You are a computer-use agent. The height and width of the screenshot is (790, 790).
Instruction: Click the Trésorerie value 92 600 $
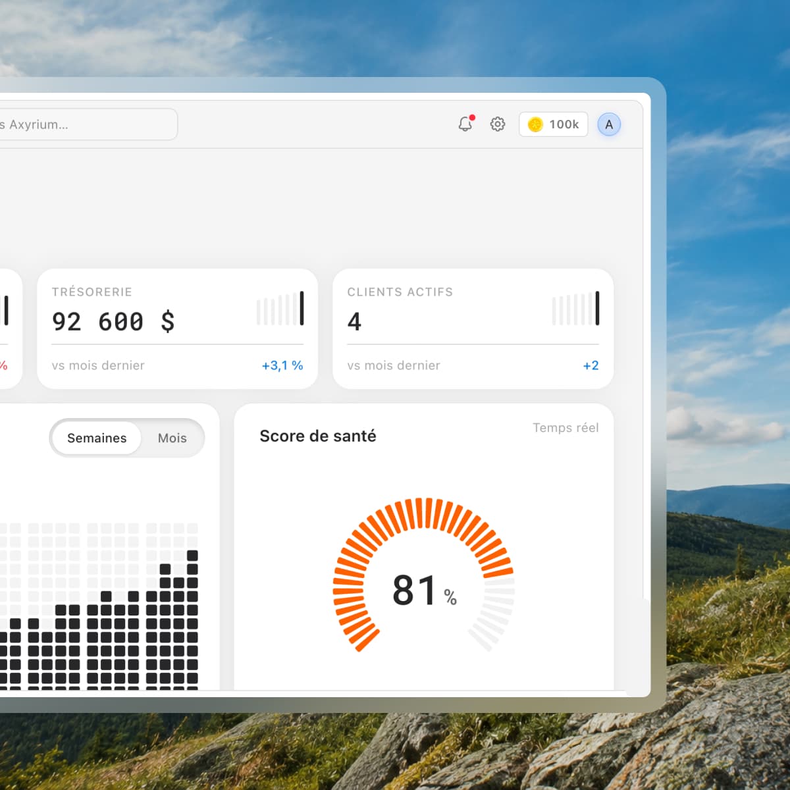(x=113, y=321)
